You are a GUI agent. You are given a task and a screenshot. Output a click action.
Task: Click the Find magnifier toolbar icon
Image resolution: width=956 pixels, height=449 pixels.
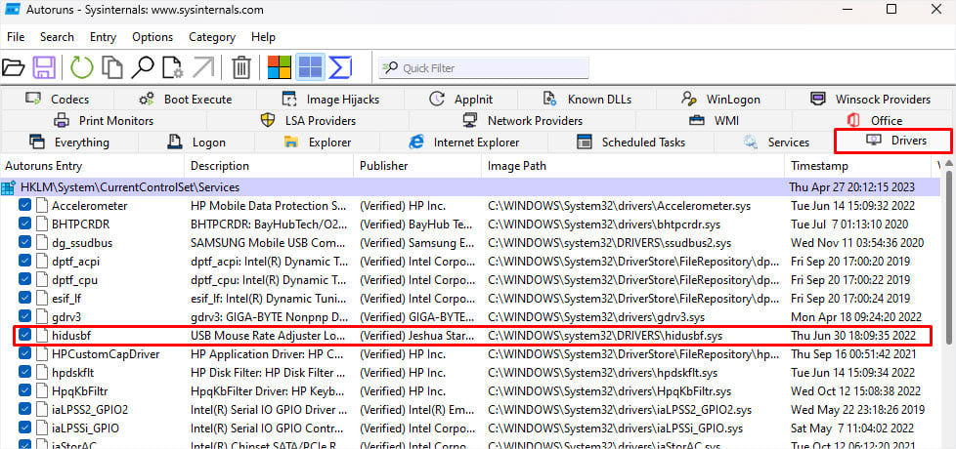(x=143, y=67)
